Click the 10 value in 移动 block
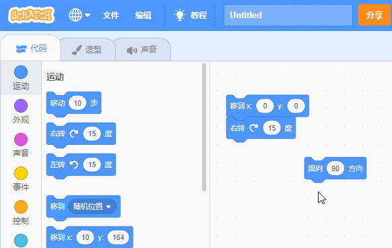This screenshot has width=392, height=248. 77,103
